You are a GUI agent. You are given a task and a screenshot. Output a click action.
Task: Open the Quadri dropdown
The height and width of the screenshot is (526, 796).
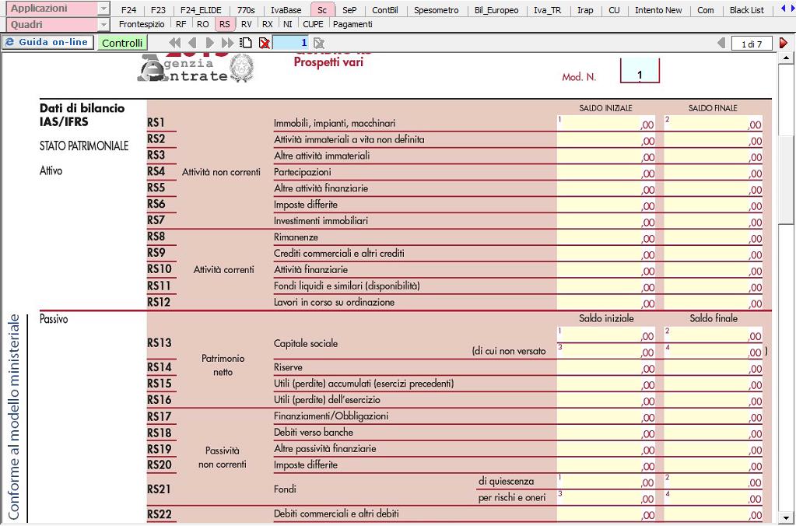click(x=104, y=24)
